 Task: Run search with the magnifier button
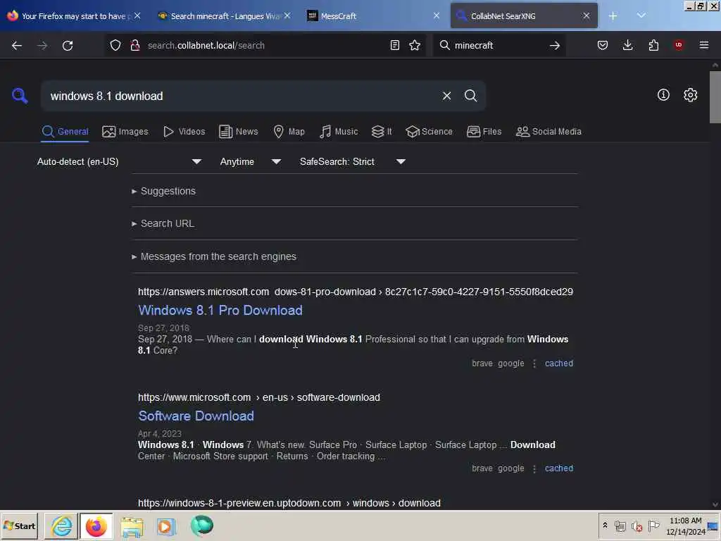(x=470, y=96)
